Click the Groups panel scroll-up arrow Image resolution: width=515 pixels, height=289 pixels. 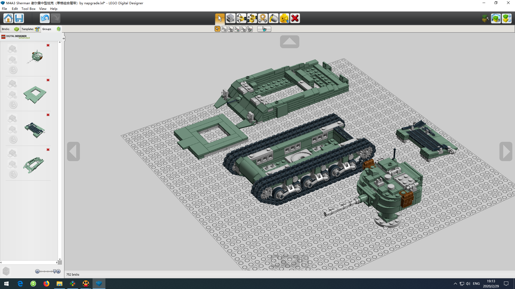[x=60, y=42]
